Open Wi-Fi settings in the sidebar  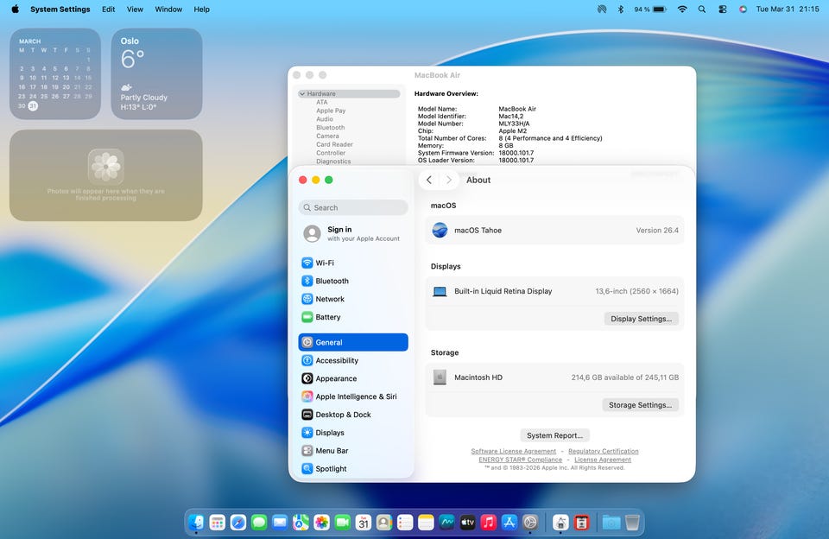point(324,263)
